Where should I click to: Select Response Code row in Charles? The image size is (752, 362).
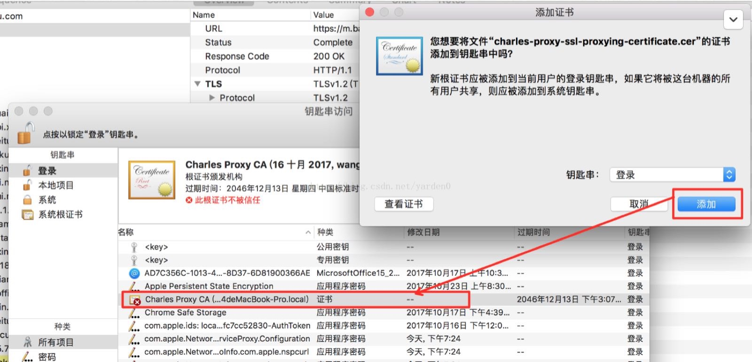[275, 56]
